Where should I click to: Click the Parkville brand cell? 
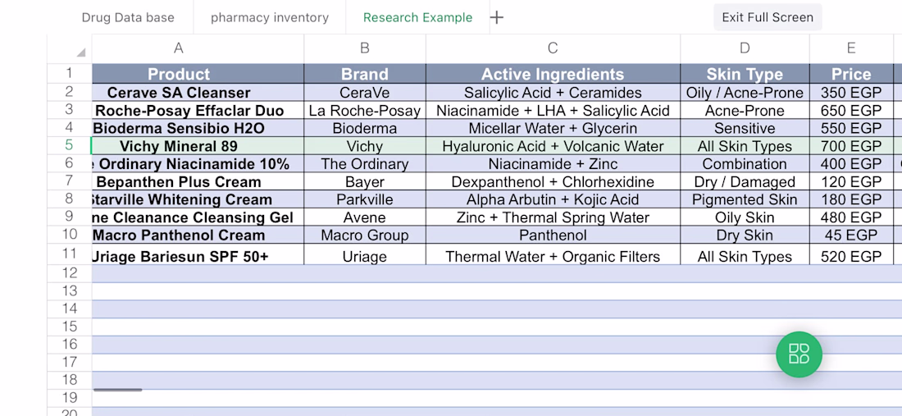click(365, 199)
